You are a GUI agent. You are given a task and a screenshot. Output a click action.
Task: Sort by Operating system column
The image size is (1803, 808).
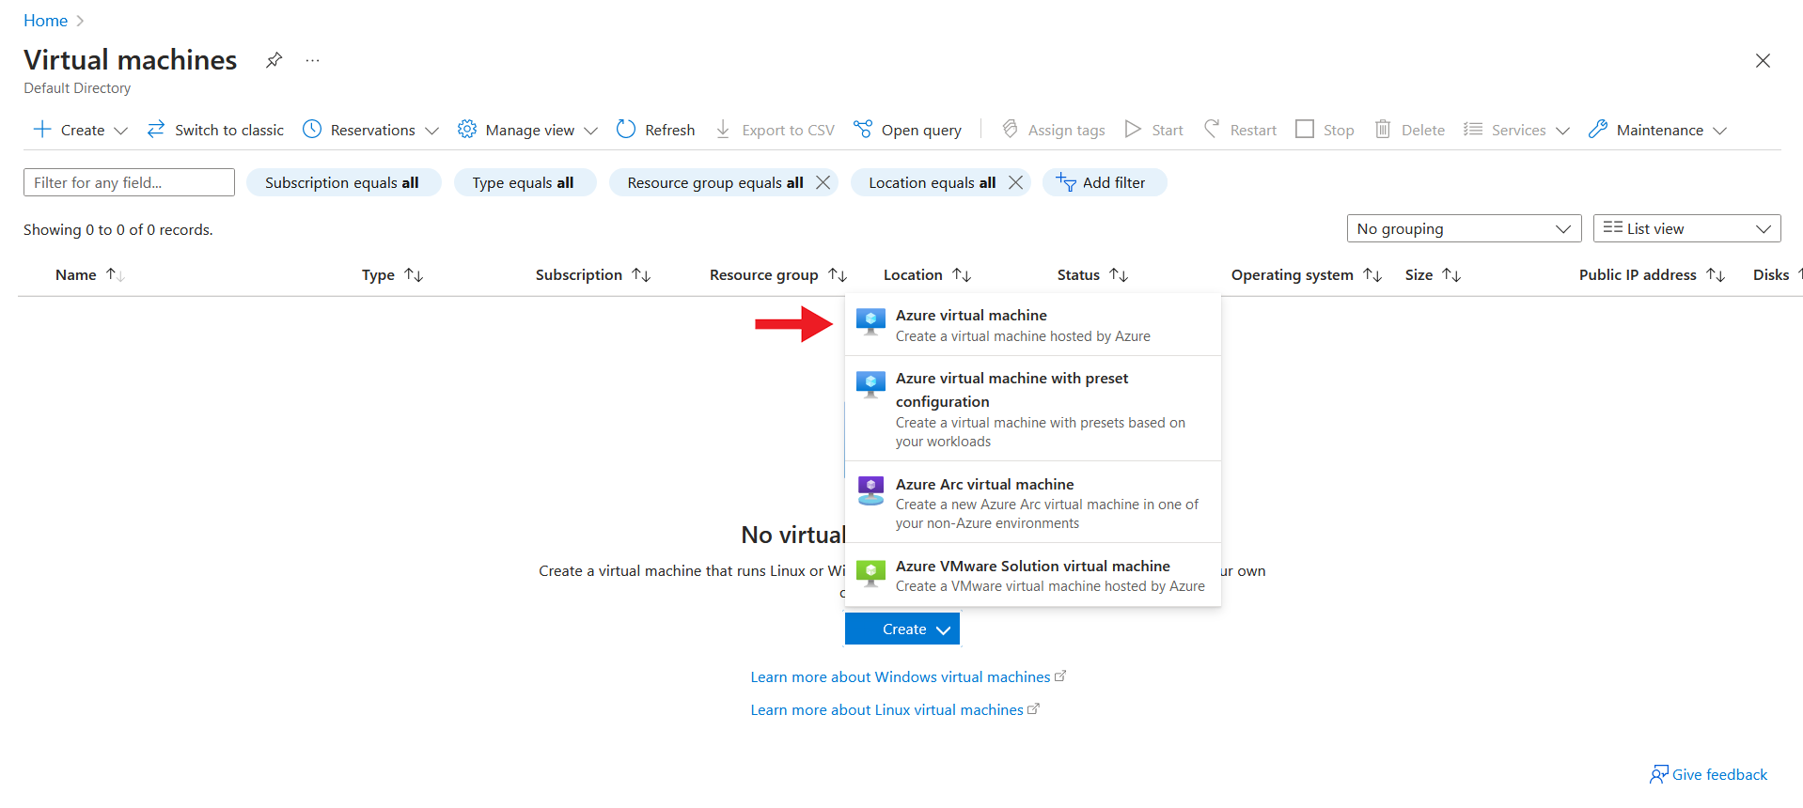1307,274
